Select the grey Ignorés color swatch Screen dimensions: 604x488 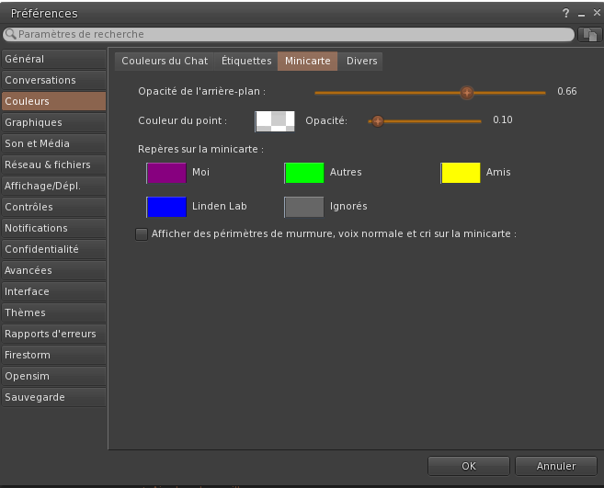tap(304, 207)
